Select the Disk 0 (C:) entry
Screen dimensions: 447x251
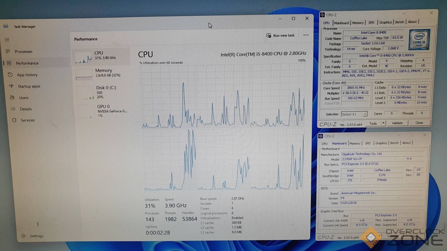(x=103, y=92)
